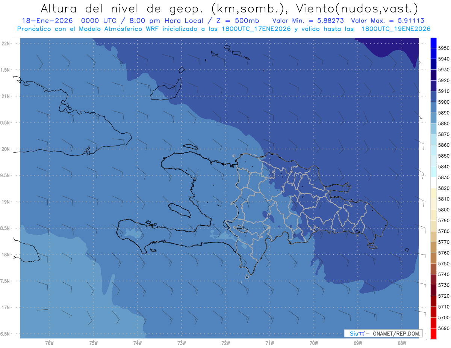Viewport: 451px width, 348px height.
Task: Click the 5780 colorbar value
Action: (x=443, y=231)
